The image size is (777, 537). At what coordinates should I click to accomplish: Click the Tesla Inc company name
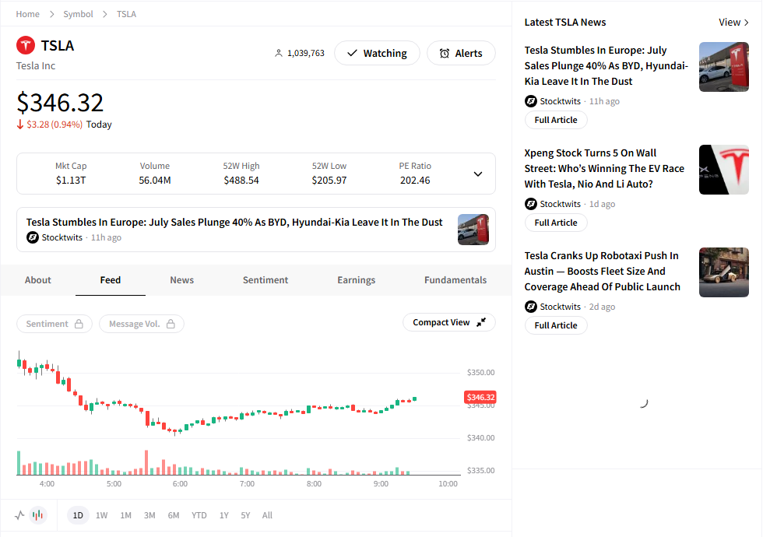(x=36, y=66)
